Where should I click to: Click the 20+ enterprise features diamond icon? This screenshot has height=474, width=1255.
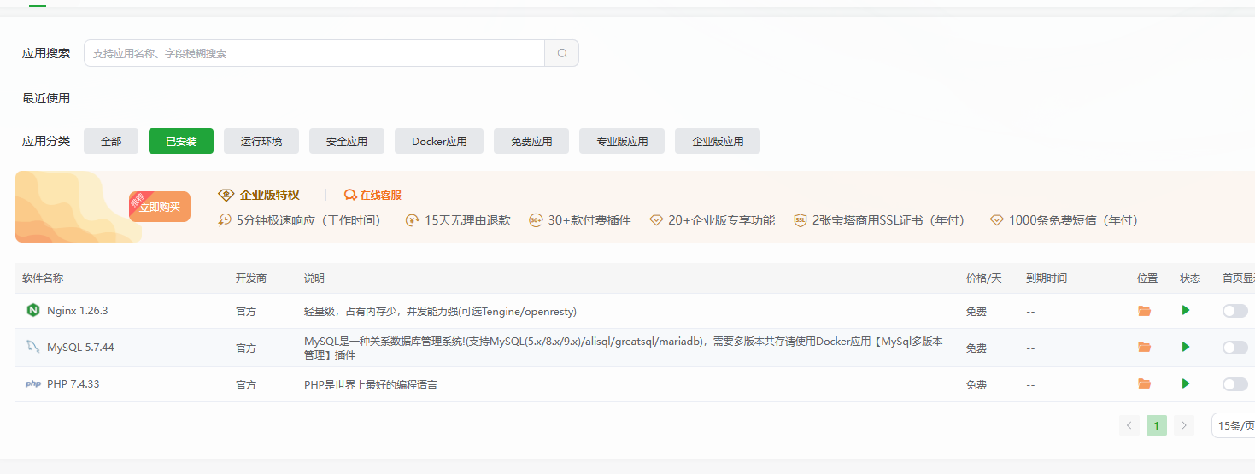[x=656, y=220]
